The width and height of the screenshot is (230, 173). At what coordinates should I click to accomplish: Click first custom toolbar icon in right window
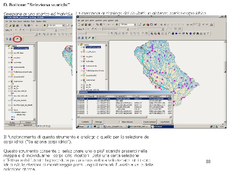(79, 38)
